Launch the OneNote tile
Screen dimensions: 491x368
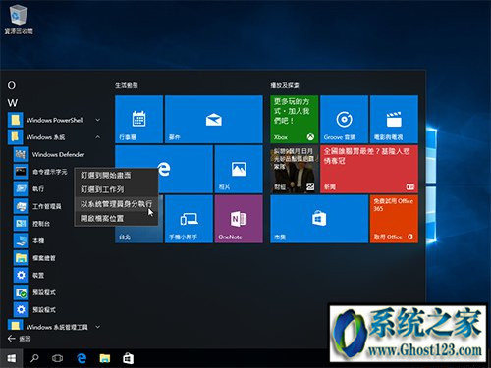pyautogui.click(x=239, y=219)
